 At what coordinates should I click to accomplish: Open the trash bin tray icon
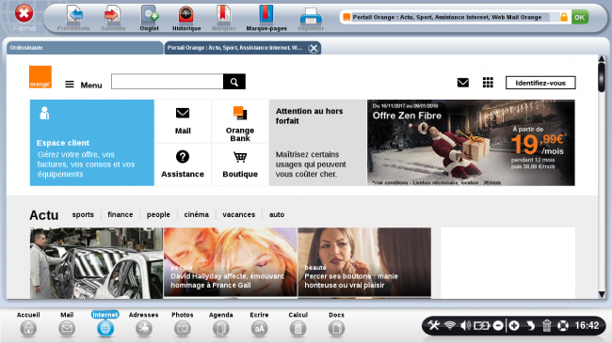tap(546, 325)
